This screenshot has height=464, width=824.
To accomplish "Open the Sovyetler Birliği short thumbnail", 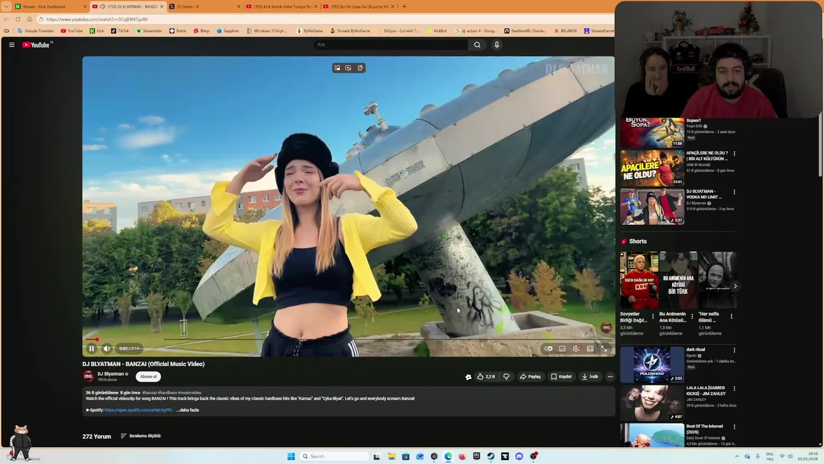I will click(x=639, y=280).
